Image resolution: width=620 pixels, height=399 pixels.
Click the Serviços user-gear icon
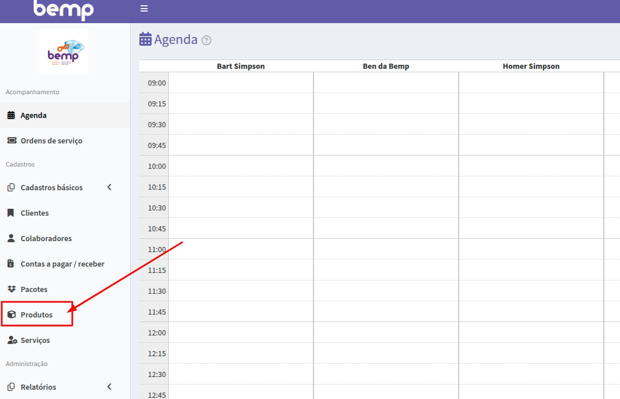point(12,340)
